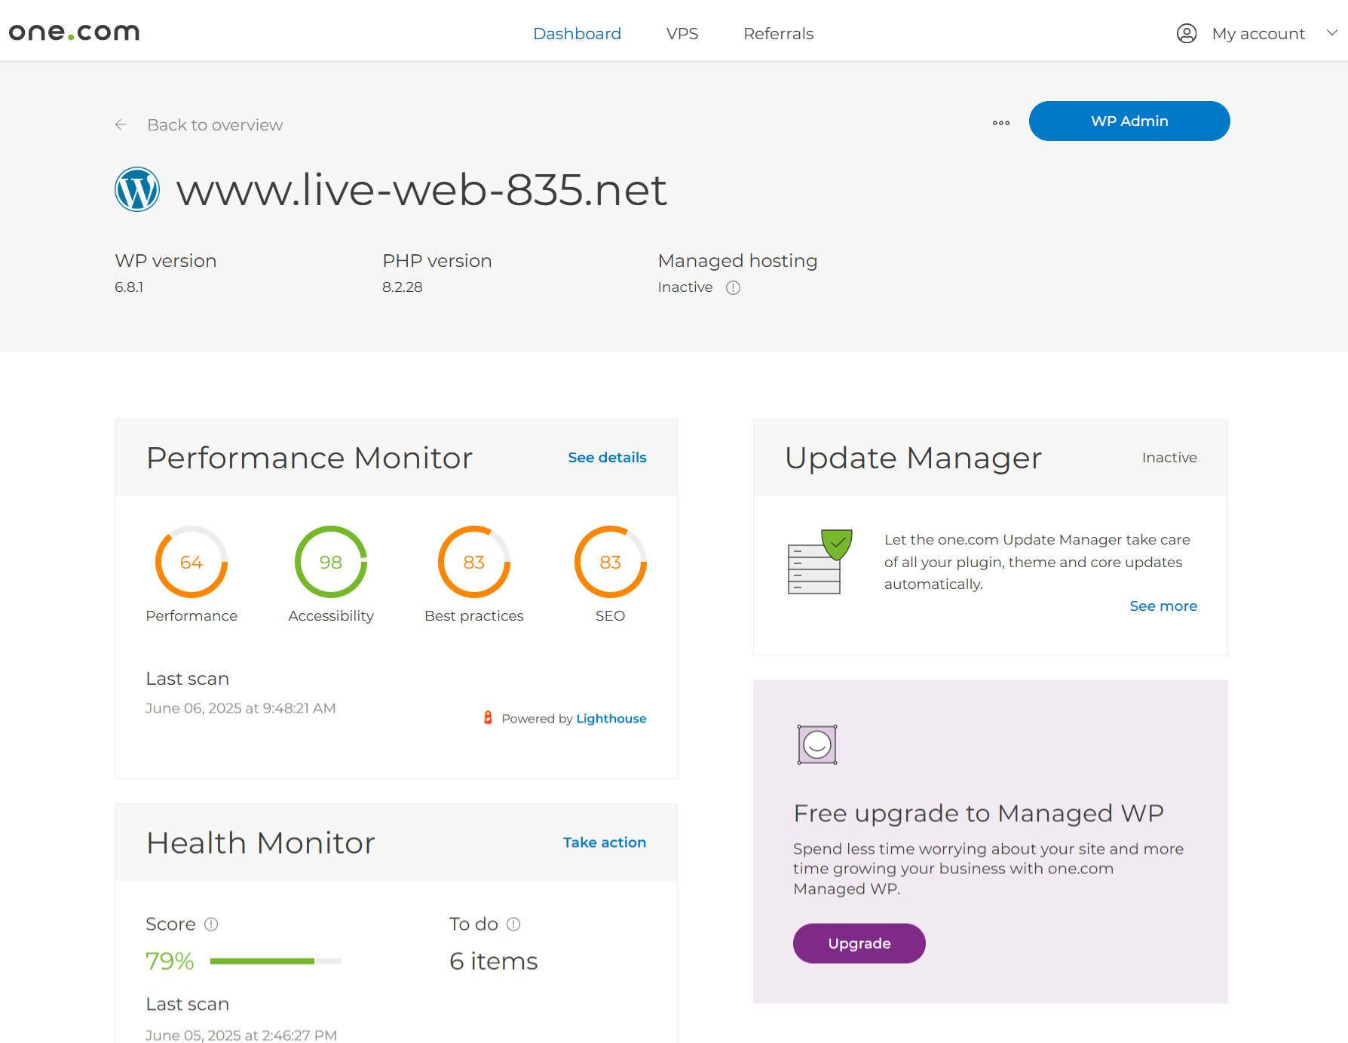This screenshot has width=1348, height=1043.
Task: Open the My account menu
Action: pos(1258,33)
